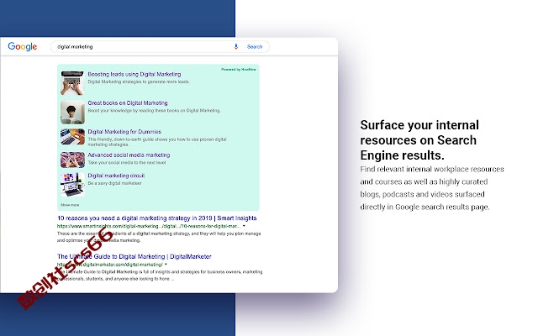Image resolution: width=538 pixels, height=336 pixels.
Task: Click the digitalmarketer.com green URL text
Action: click(110, 265)
